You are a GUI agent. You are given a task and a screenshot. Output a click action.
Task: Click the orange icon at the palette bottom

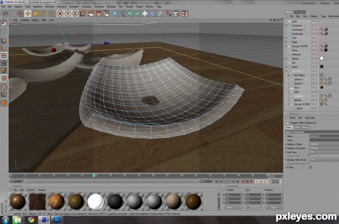[x=4, y=103]
